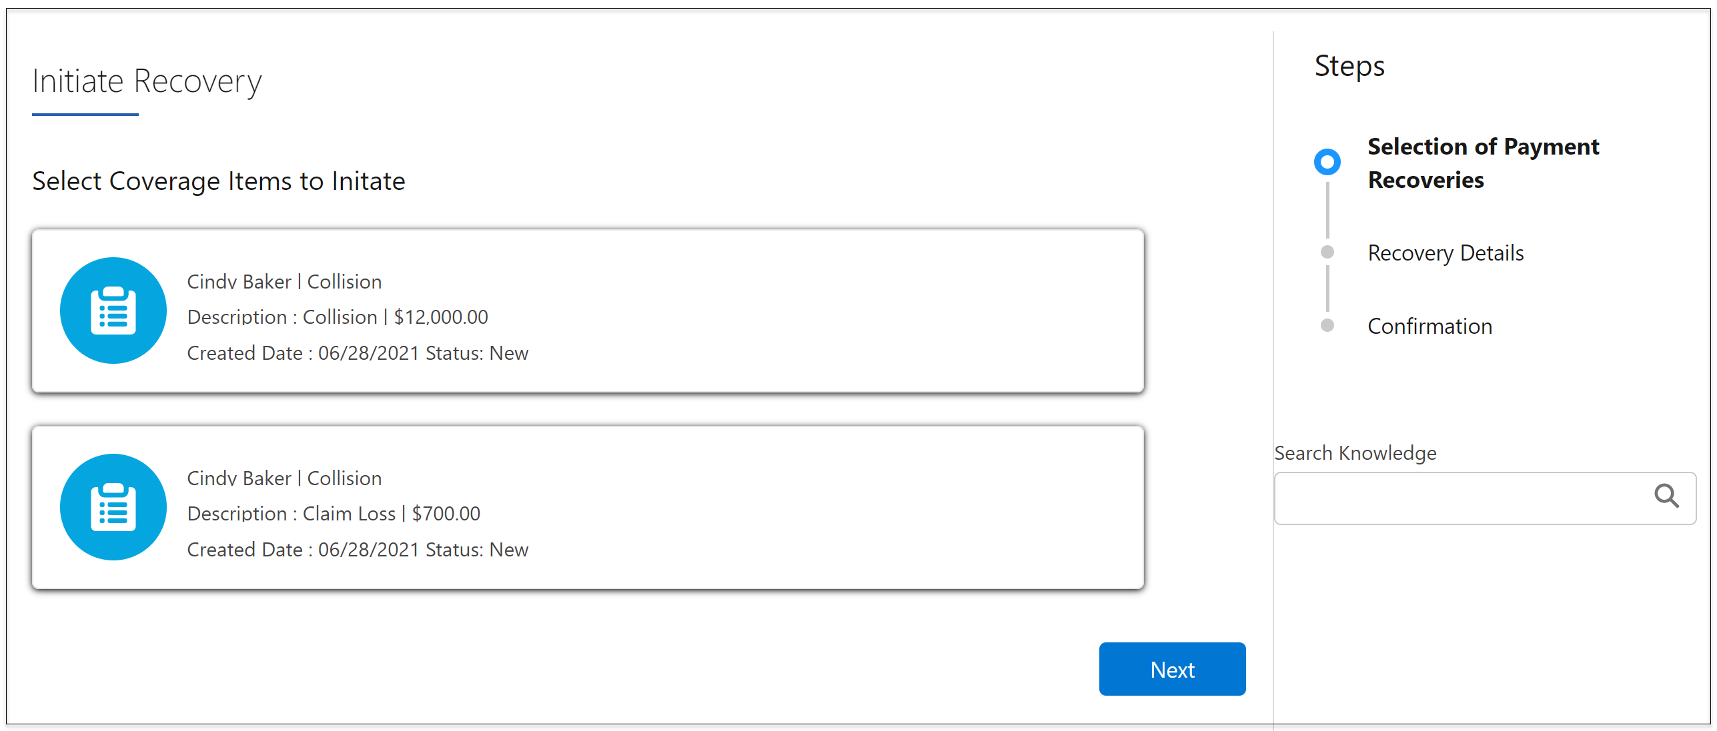Click the Next button

pos(1172,669)
